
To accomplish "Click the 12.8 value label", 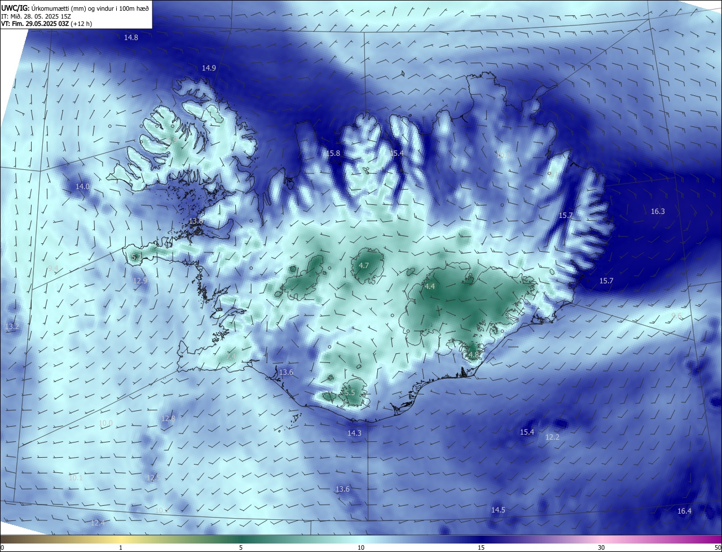I will click(x=168, y=418).
